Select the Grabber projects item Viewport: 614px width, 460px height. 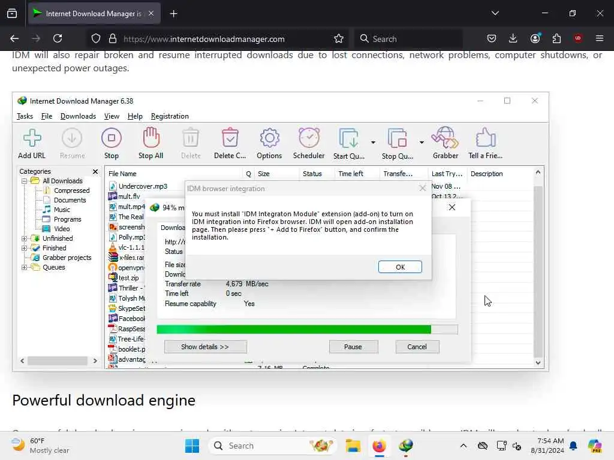(67, 258)
